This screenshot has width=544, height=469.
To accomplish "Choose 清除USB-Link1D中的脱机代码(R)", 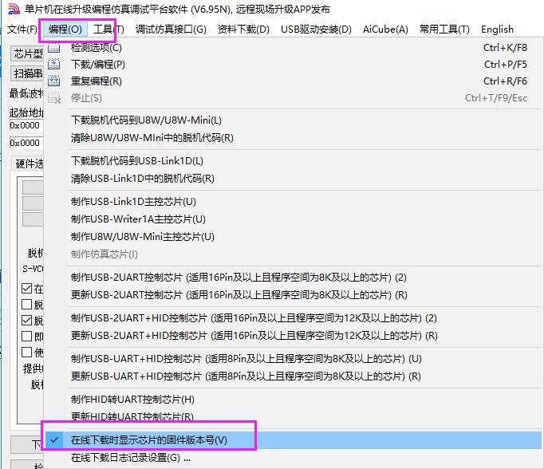I will click(x=293, y=179).
